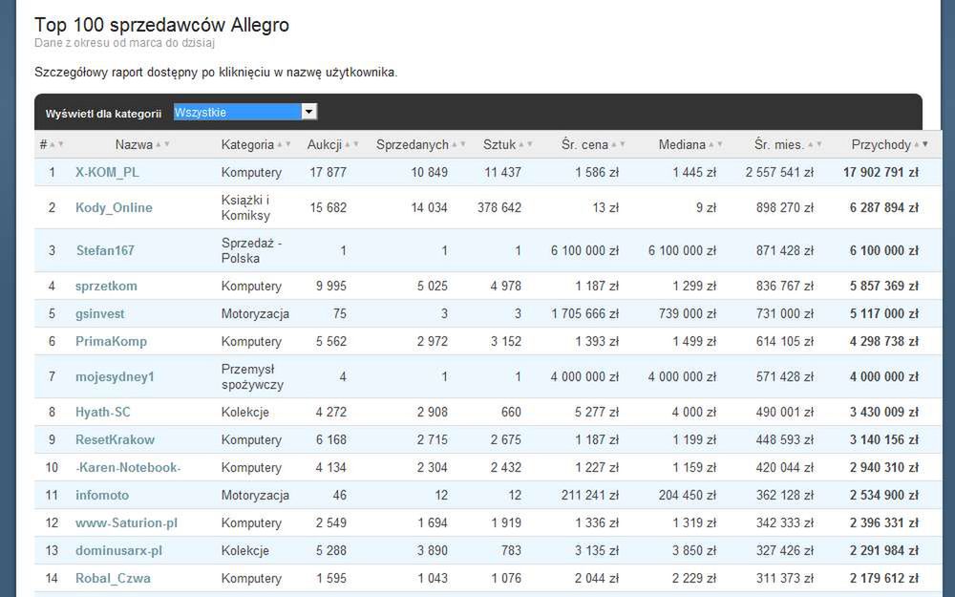Click the Książki i Komiksy category cell

tap(246, 207)
